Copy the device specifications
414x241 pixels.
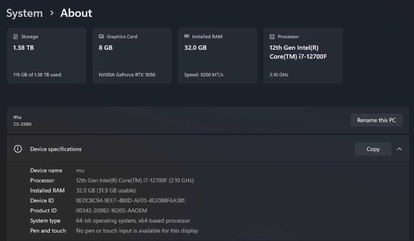click(373, 149)
